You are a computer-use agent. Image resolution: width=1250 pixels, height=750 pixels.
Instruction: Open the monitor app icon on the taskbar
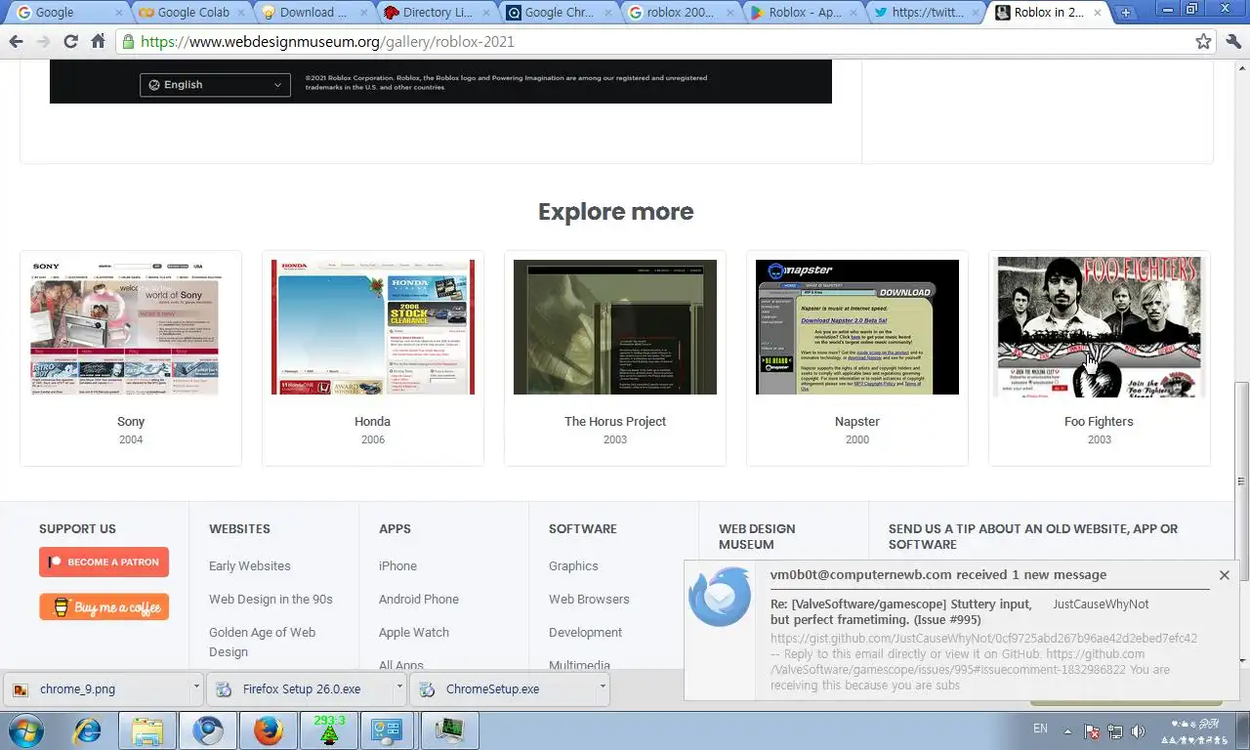(x=448, y=730)
